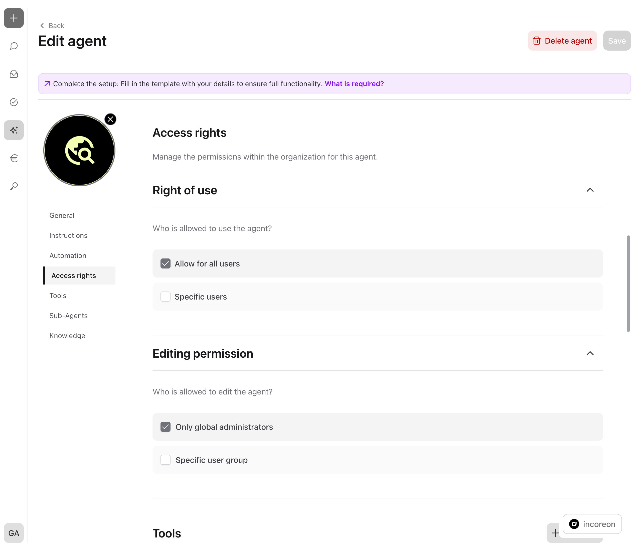Click the arrow icon in setup banner
641x551 pixels.
point(47,84)
